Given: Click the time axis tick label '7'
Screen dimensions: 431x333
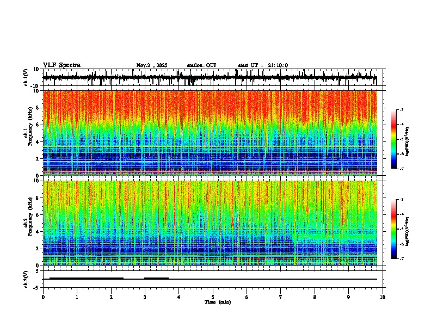Looking at the screenshot, I should point(281,297).
